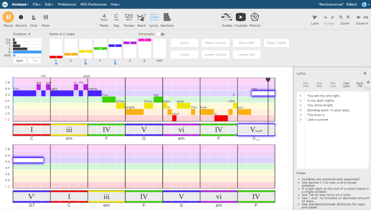Show the Guides overlay
Screen dimensions: 371x210
point(227,17)
